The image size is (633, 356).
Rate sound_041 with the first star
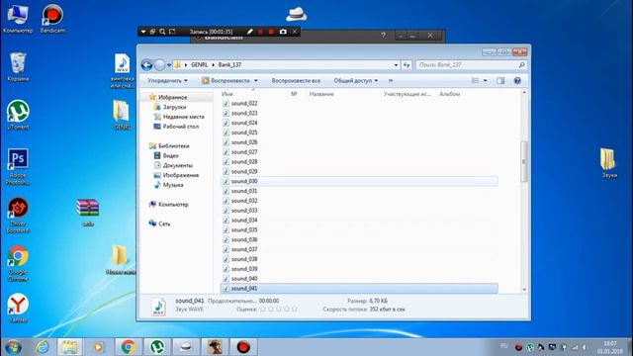(263, 310)
